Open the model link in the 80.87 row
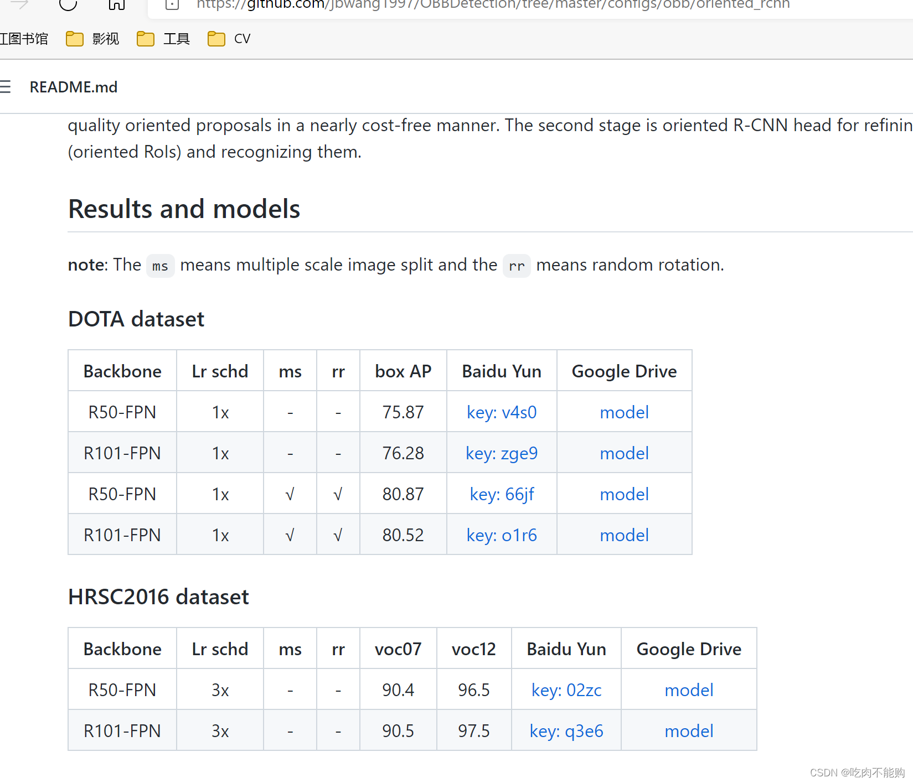The width and height of the screenshot is (913, 783). (x=625, y=494)
